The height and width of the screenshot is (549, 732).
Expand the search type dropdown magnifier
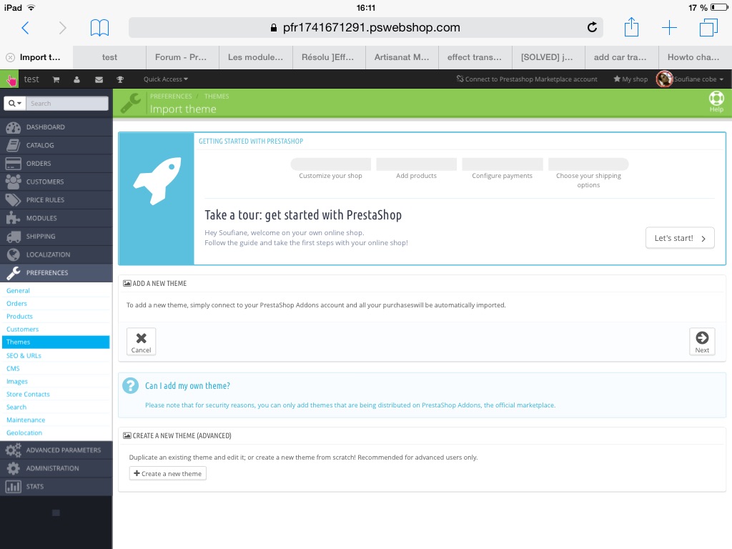point(15,103)
